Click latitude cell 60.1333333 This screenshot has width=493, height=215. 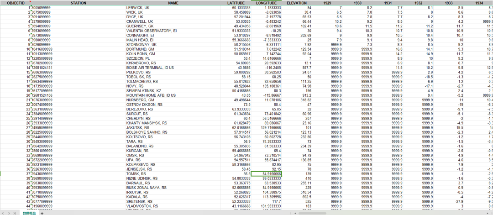point(236,7)
